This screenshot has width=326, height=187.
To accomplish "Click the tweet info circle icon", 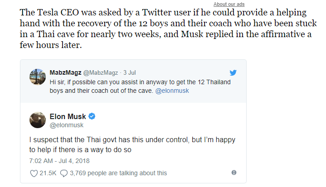I will (234, 173).
